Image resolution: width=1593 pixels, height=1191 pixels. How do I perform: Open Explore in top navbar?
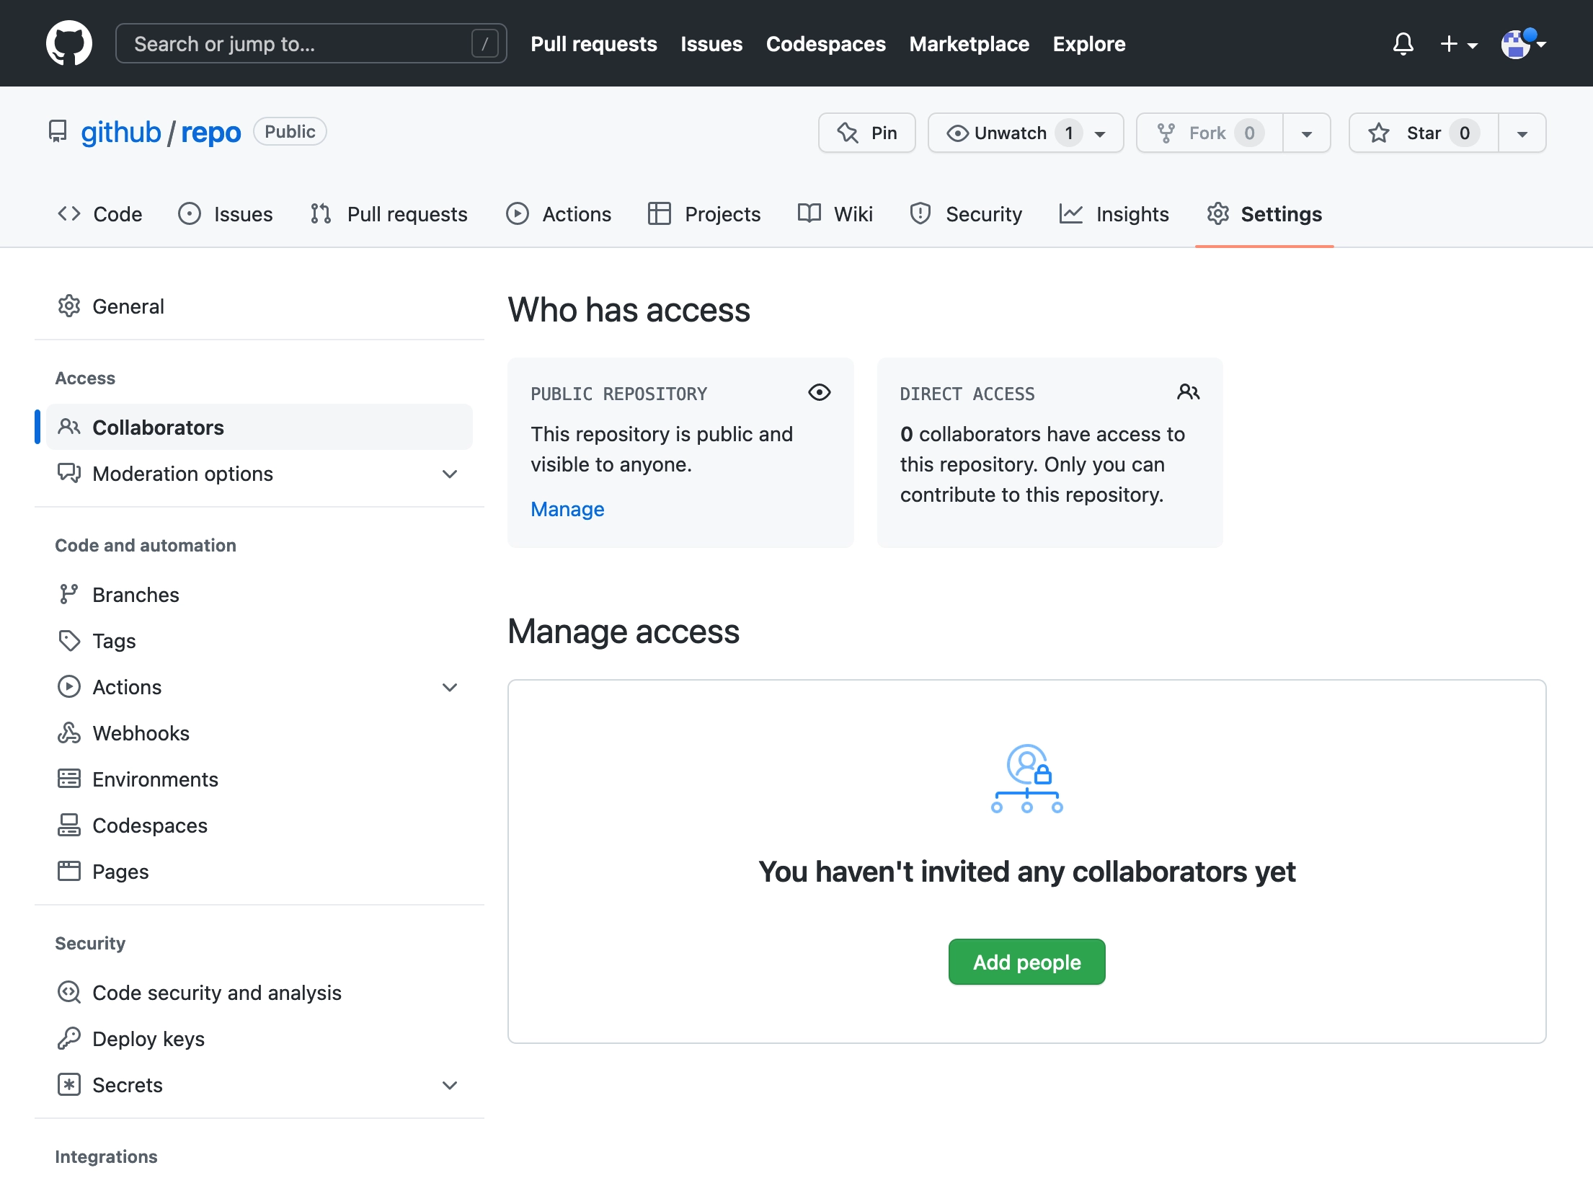click(x=1088, y=44)
